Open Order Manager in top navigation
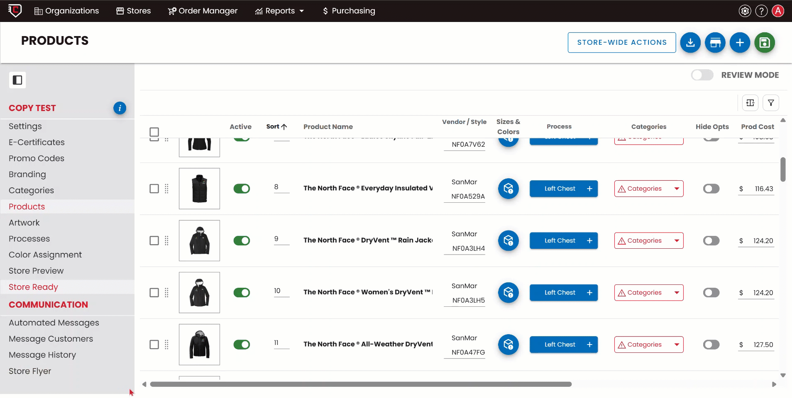 (203, 11)
